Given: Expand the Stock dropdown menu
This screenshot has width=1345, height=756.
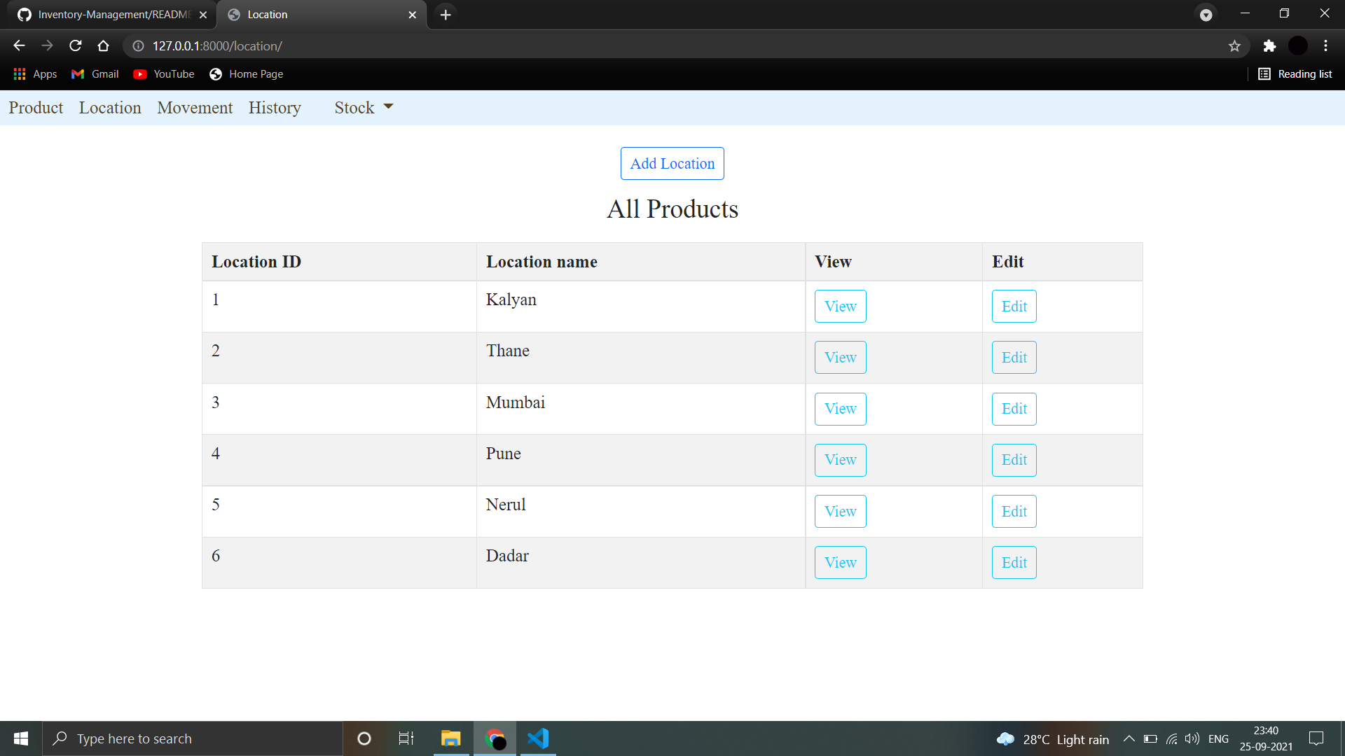Looking at the screenshot, I should pos(363,107).
